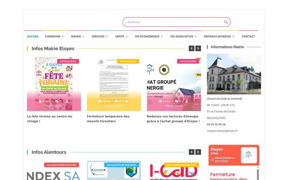Screen dimensions: 288x180
Task: Click the Informations Mairie sidebar heading
Action: tap(227, 47)
